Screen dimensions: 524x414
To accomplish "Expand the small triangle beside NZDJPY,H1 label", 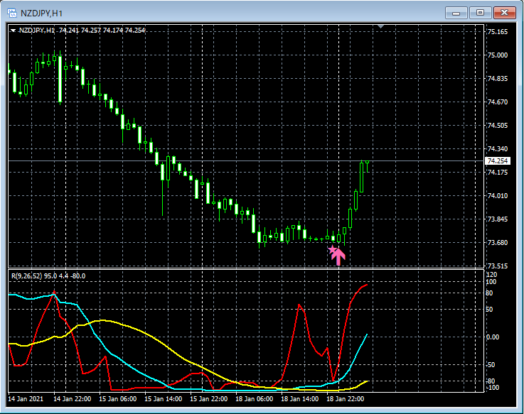I will tap(13, 30).
